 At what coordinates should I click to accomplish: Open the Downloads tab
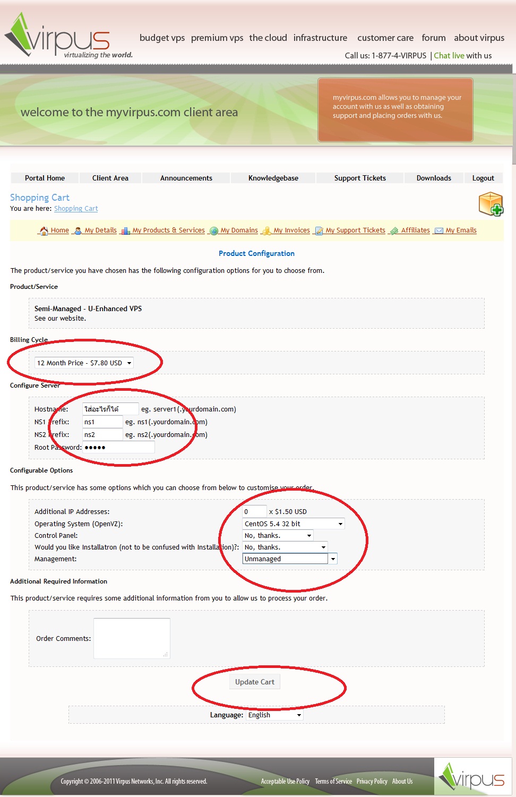(434, 178)
